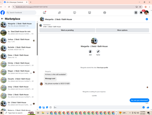Open the notifications bell icon
This screenshot has width=152, height=115.
pos(141,12)
